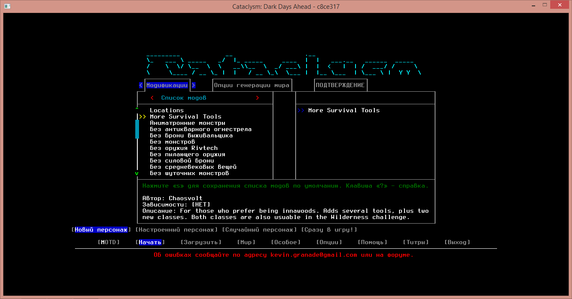Click the yellow >> selection marker
Viewport: 572px width, 299px height.
[143, 116]
